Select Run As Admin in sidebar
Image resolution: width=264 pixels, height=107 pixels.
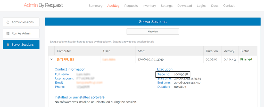21,33
